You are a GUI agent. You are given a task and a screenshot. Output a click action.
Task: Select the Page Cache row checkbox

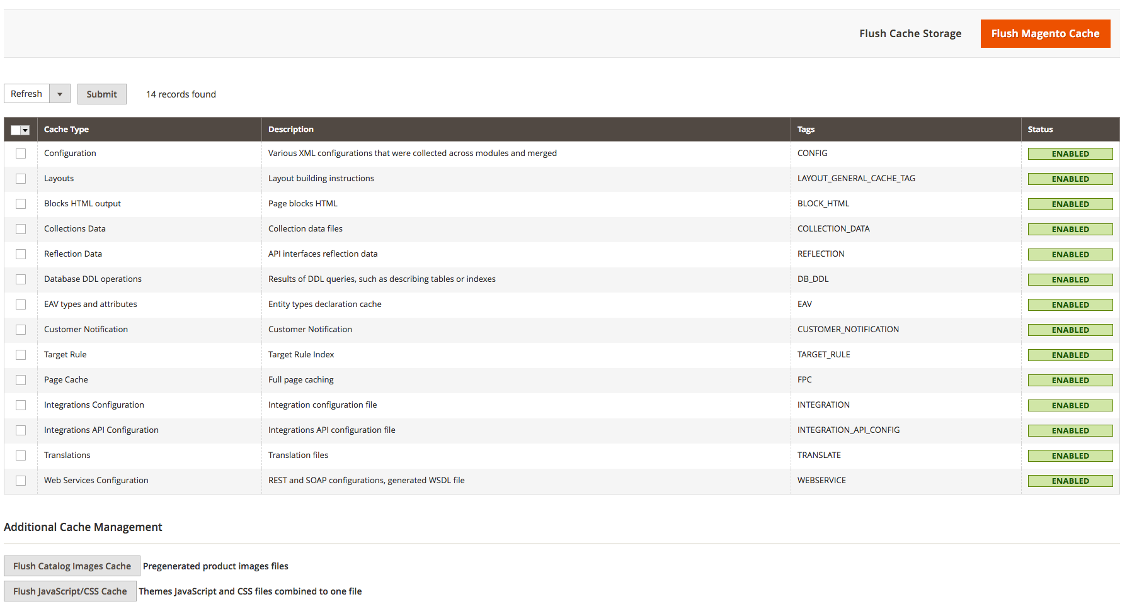point(21,380)
